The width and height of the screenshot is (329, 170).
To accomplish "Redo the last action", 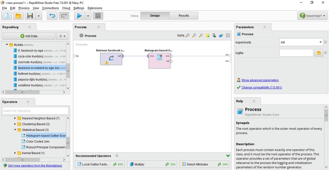I will tap(64, 16).
